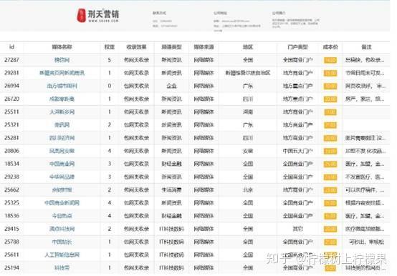Click the 新疆维吾尔族自治区 region cell

[x=248, y=73]
